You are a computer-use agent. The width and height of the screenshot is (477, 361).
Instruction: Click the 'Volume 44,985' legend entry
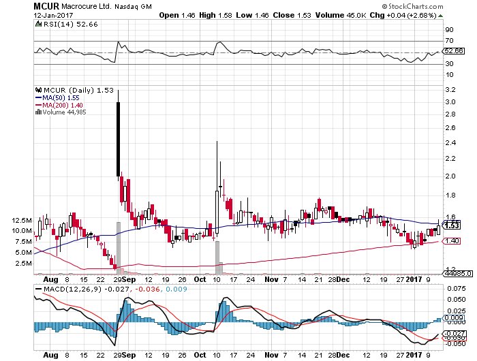click(64, 112)
